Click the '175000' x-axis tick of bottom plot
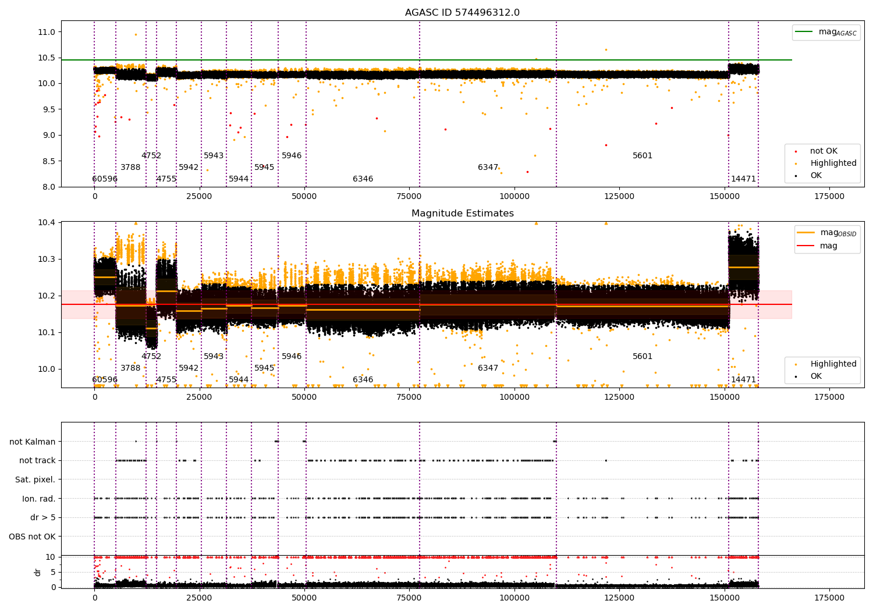The image size is (873, 611). [829, 598]
